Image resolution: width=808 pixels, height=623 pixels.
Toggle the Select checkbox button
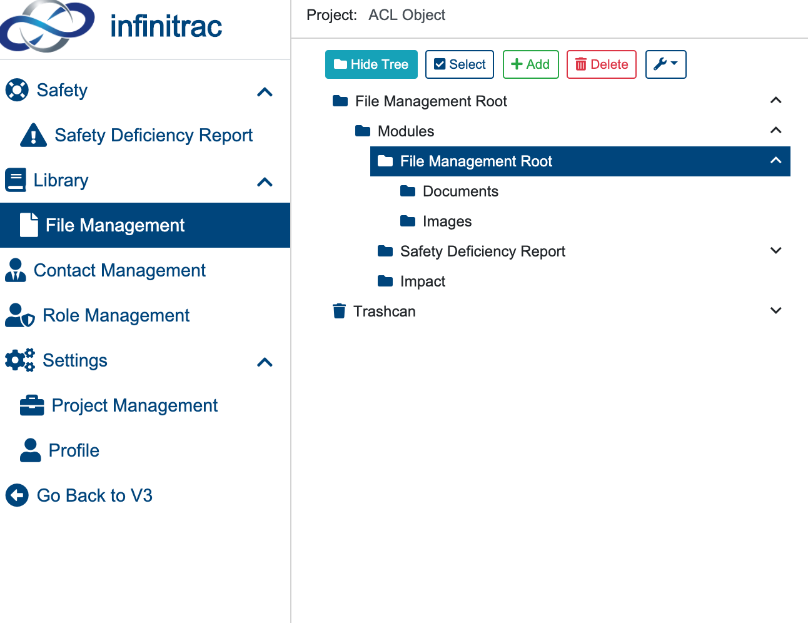(460, 64)
